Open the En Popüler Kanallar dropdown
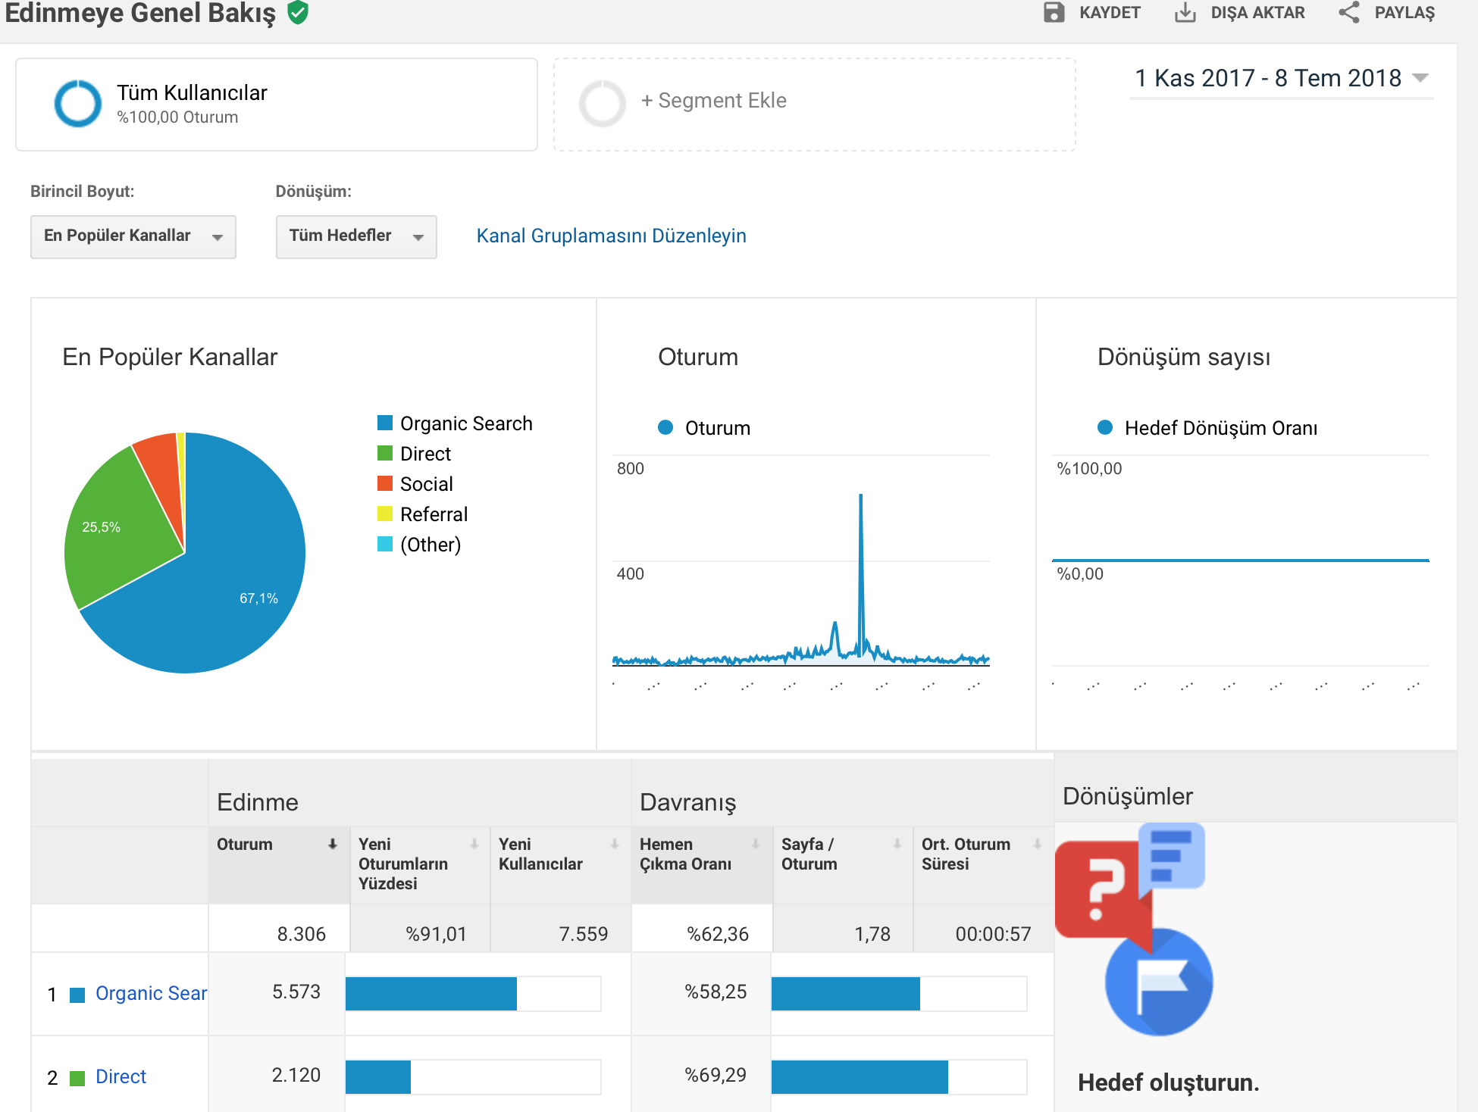 (133, 236)
